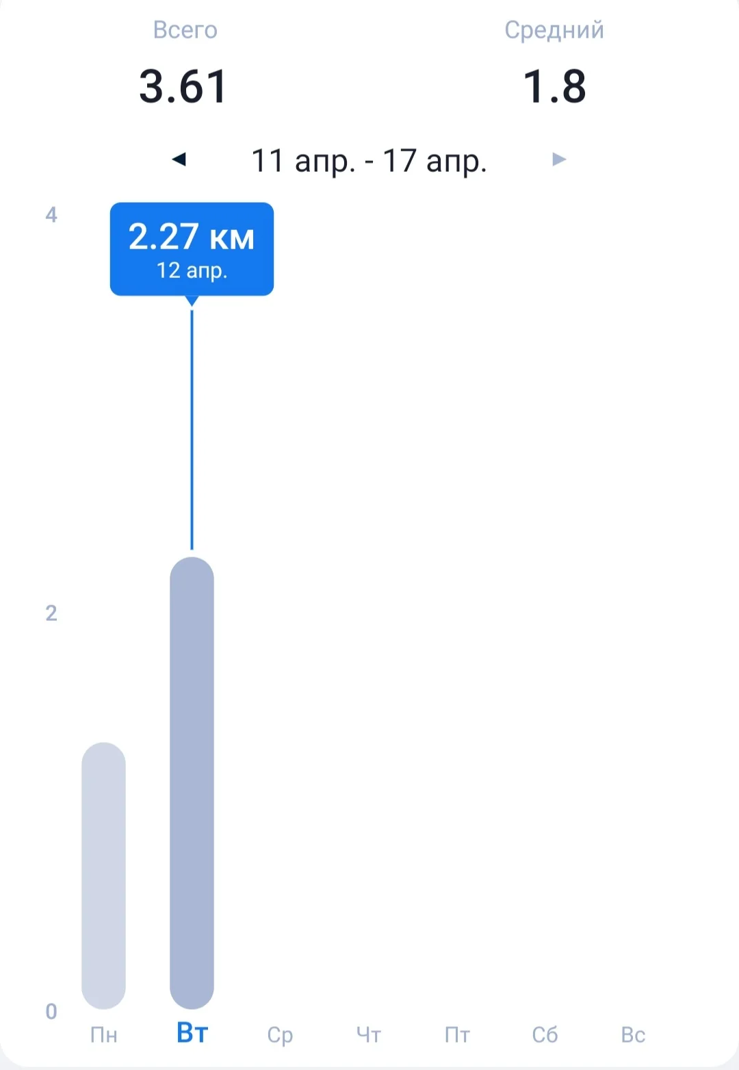
Task: Tap the 2.27 км tooltip bubble
Action: point(192,249)
